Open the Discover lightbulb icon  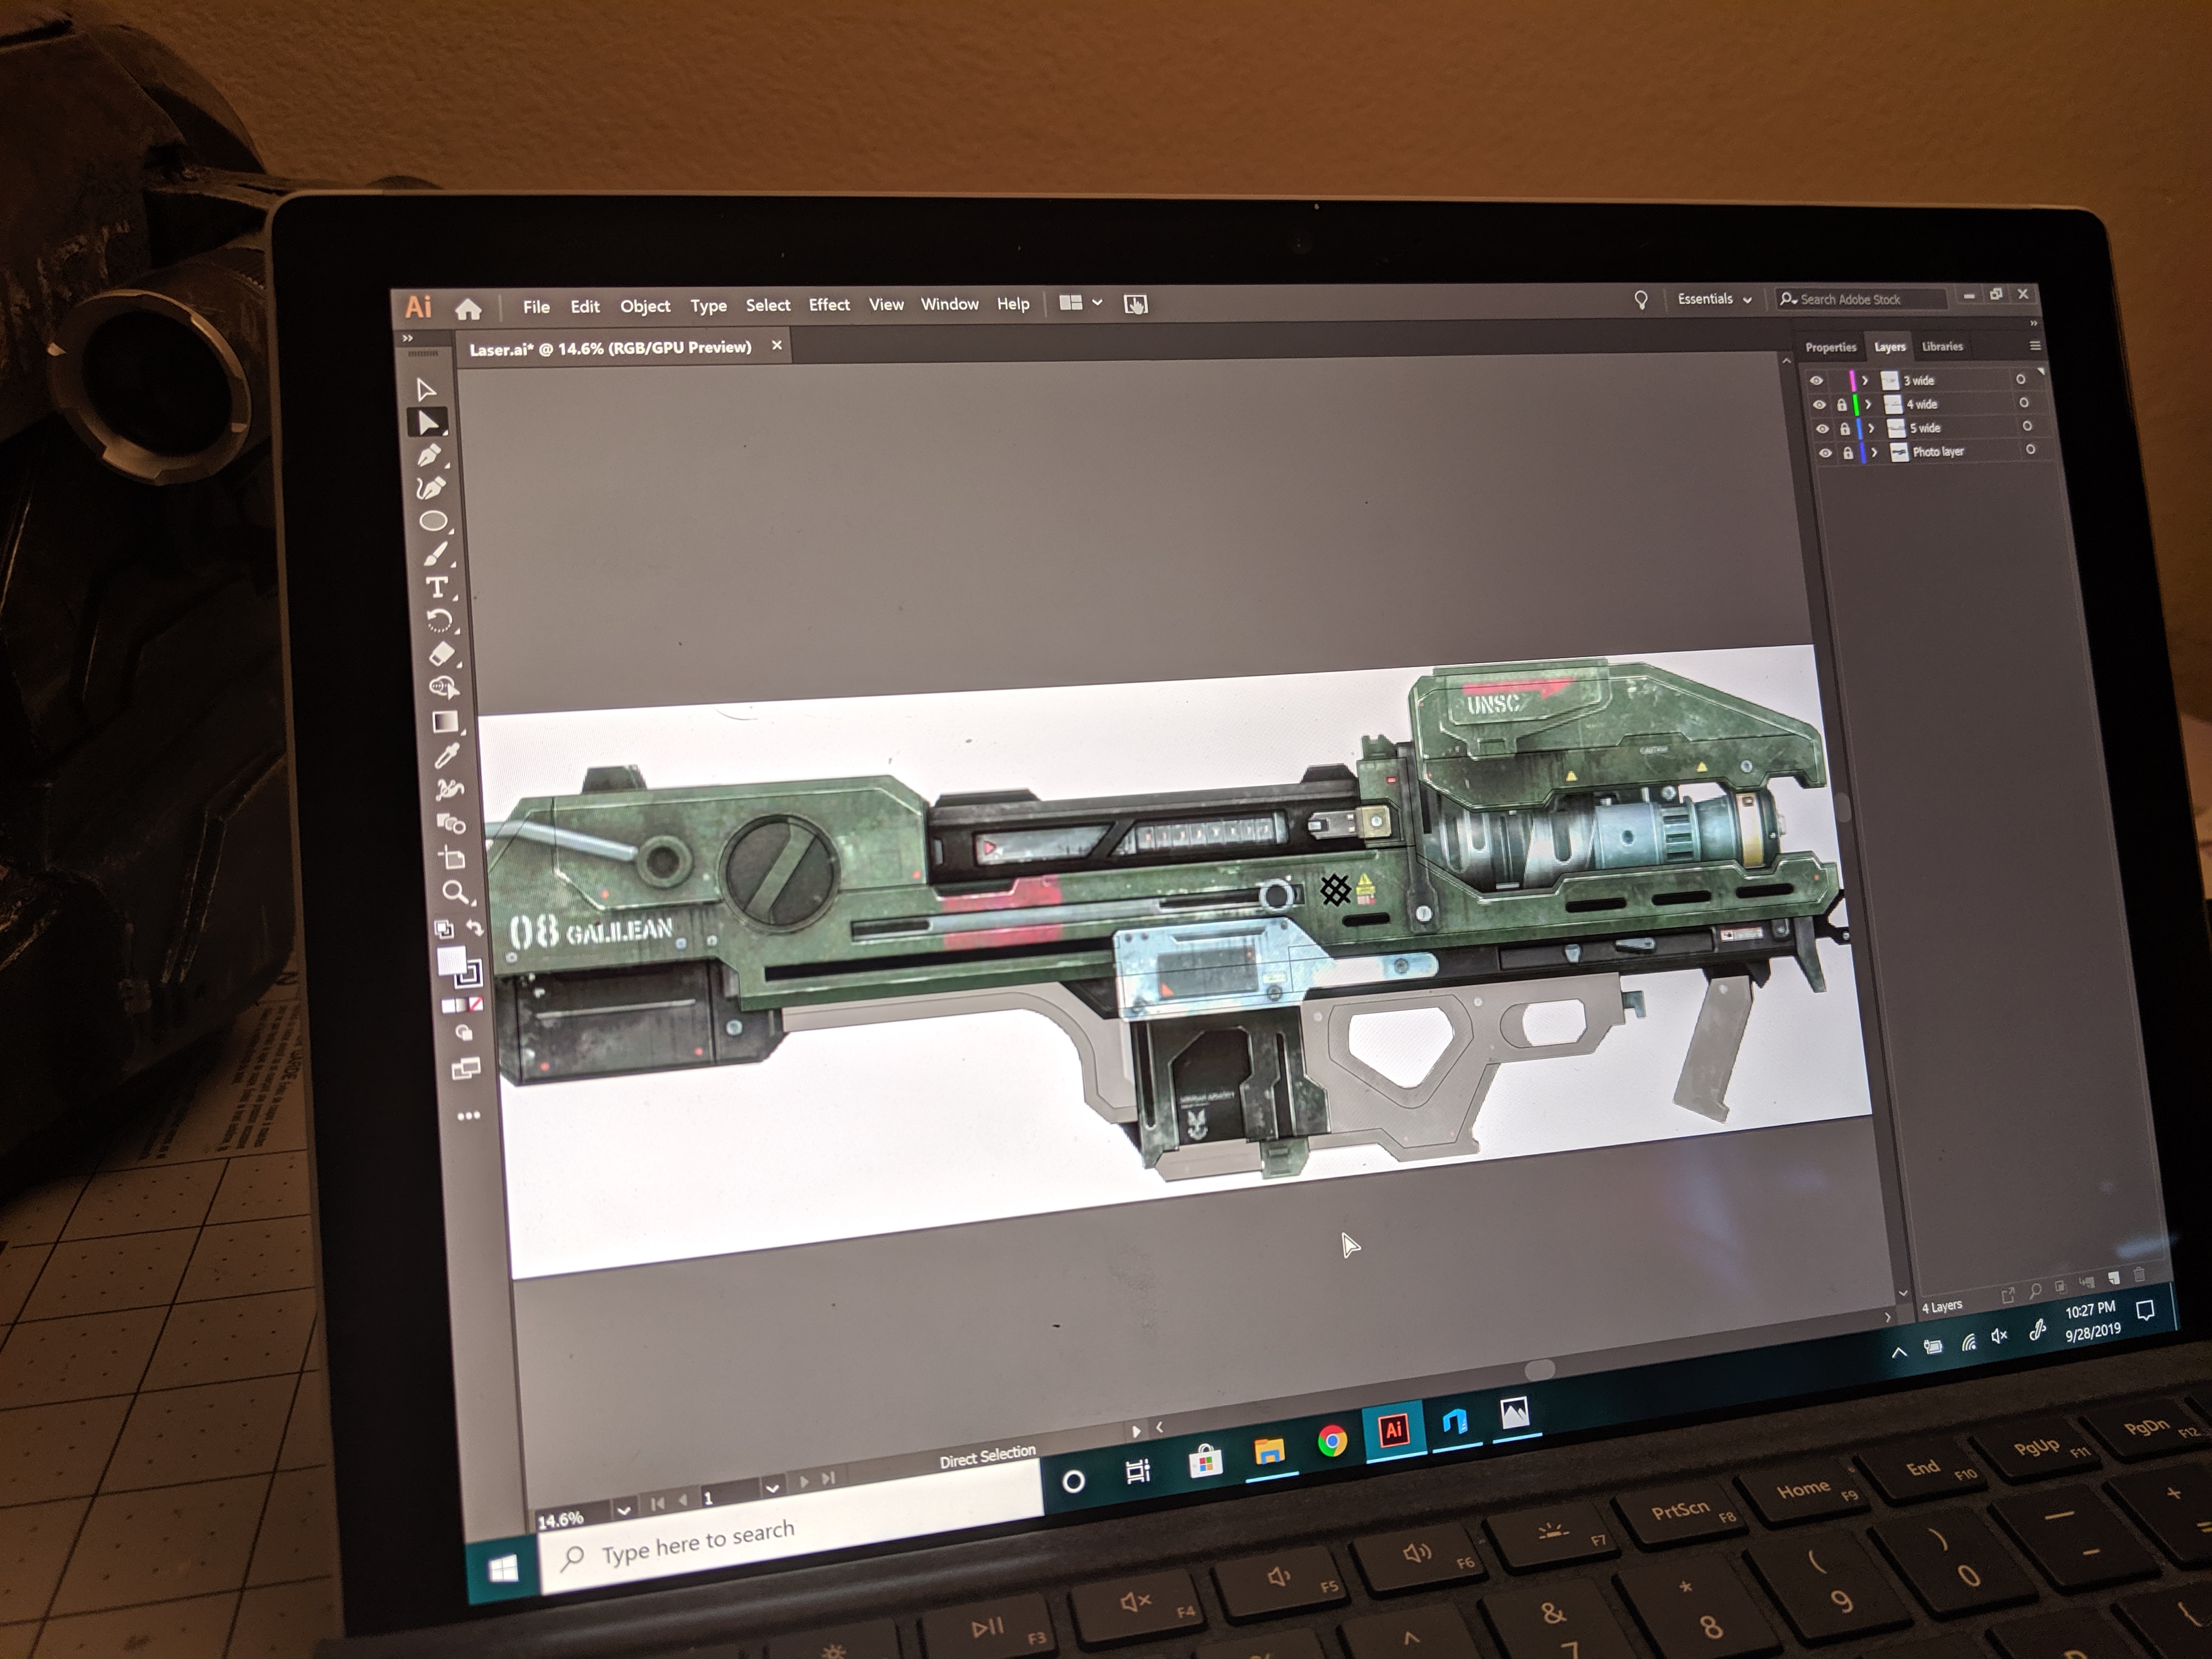[1641, 300]
